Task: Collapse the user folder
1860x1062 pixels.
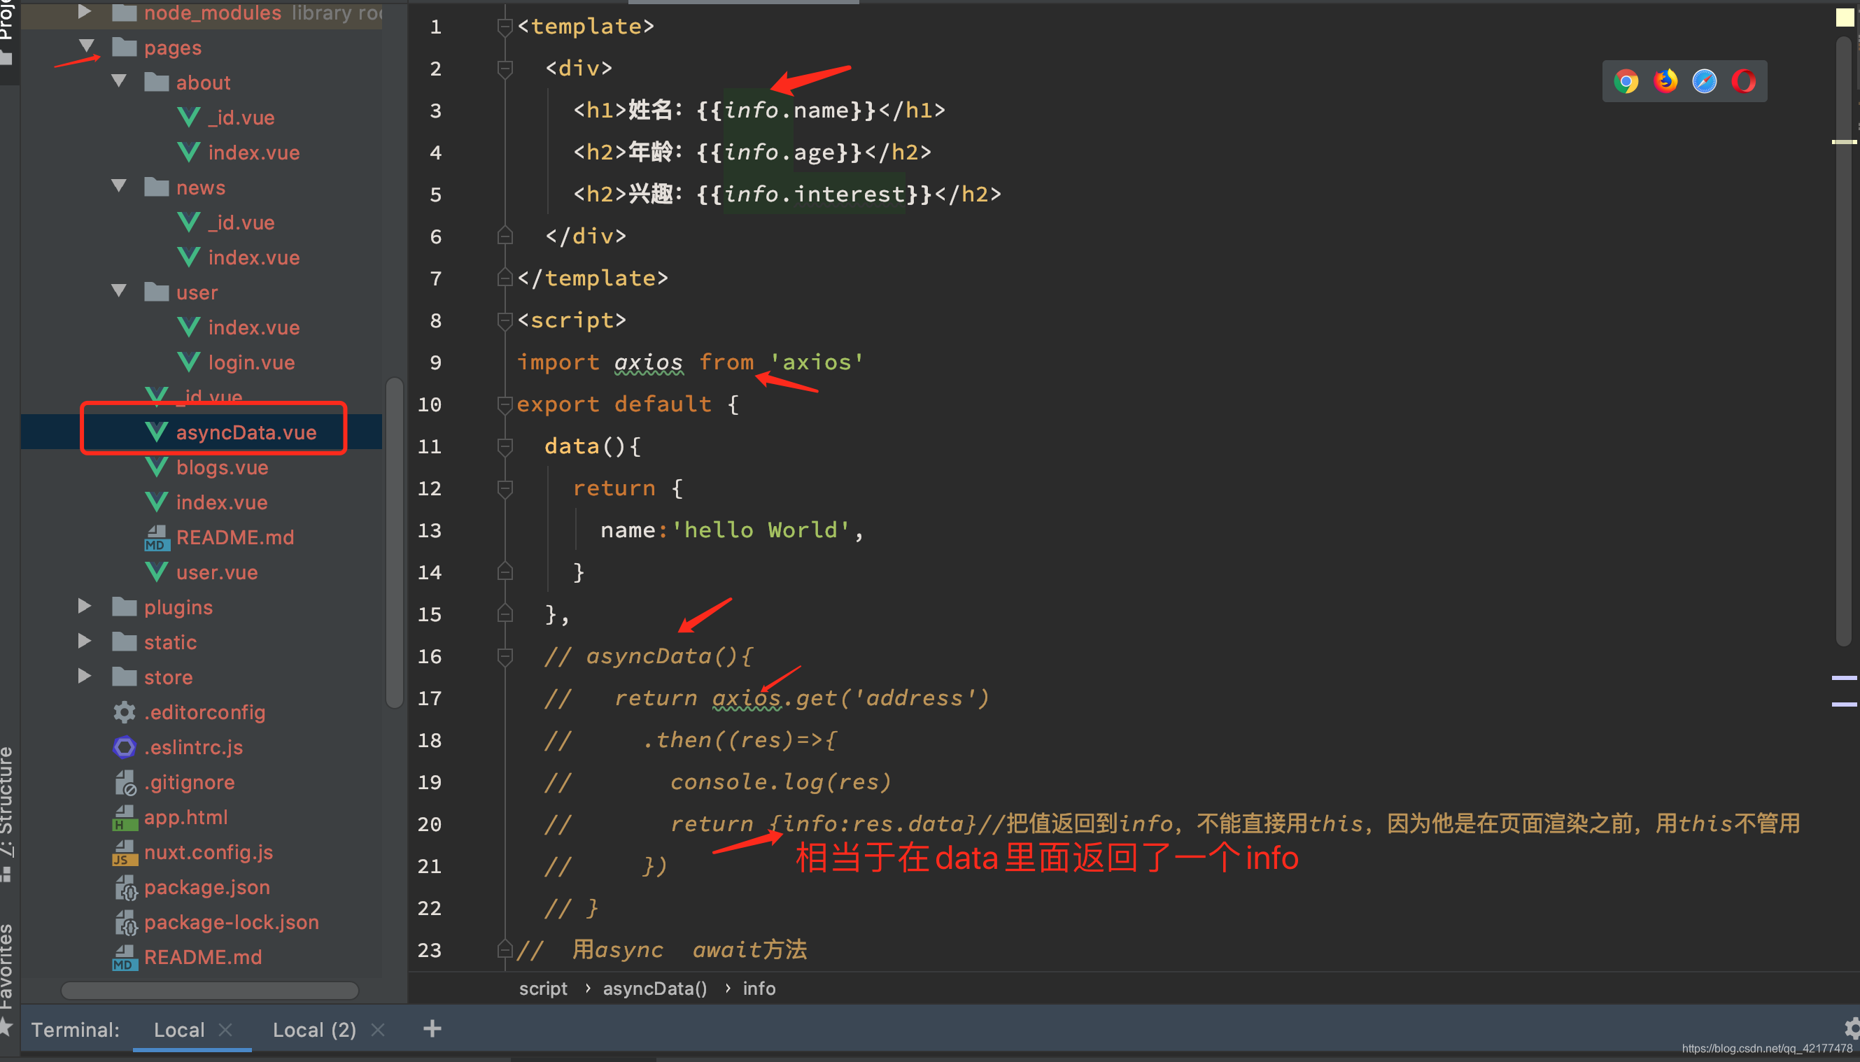Action: (118, 292)
